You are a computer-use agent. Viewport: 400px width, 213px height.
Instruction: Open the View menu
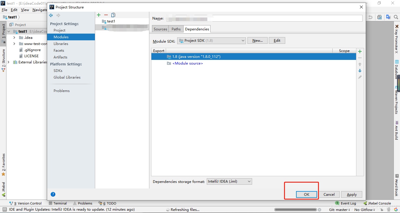(25, 10)
